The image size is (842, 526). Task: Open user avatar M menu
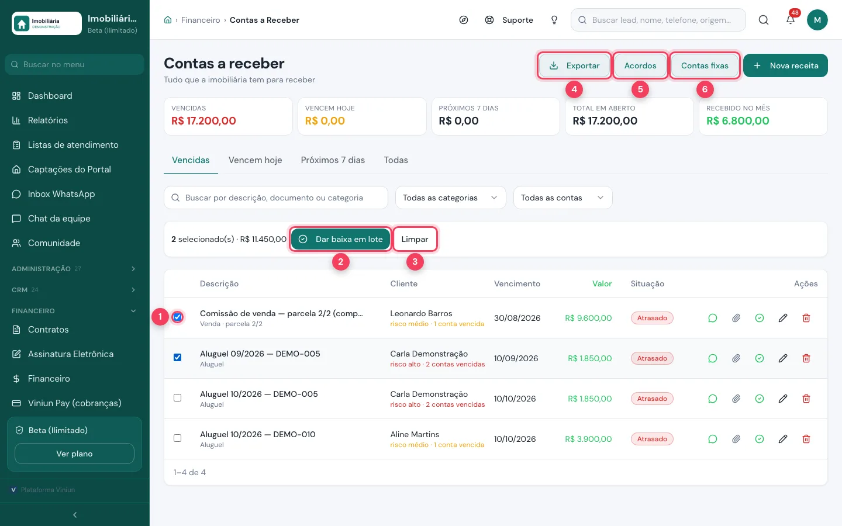(817, 20)
